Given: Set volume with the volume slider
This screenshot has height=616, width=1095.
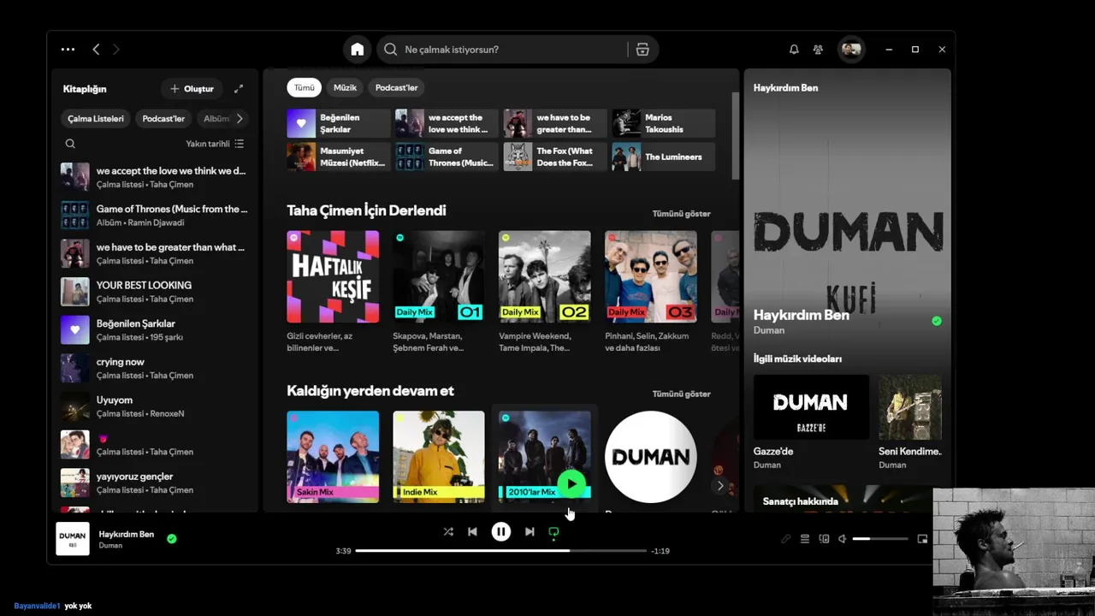Looking at the screenshot, I should tap(880, 539).
